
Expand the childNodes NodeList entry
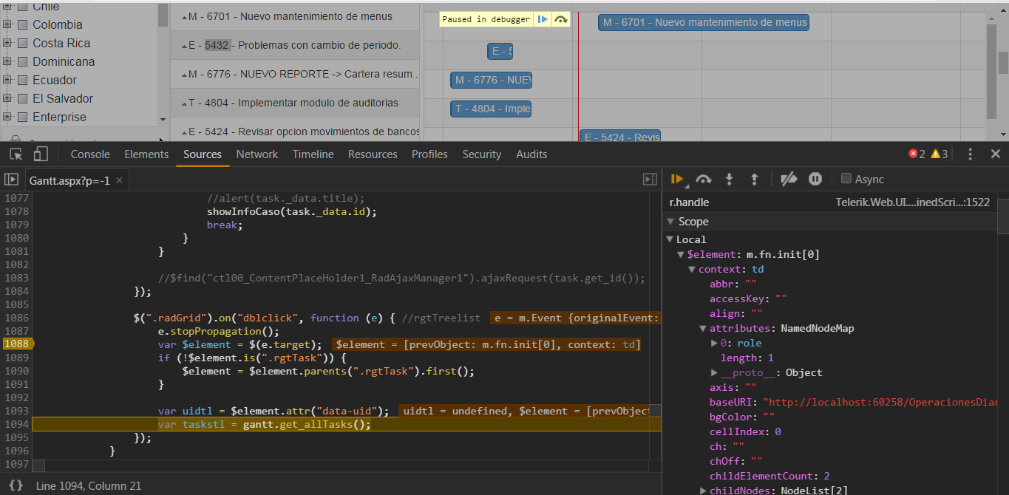coord(703,491)
